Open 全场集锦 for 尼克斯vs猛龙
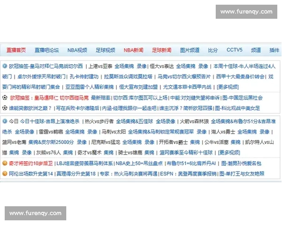 tap(132, 142)
